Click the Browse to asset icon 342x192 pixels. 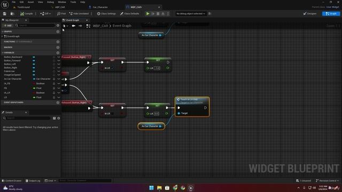click(12, 14)
